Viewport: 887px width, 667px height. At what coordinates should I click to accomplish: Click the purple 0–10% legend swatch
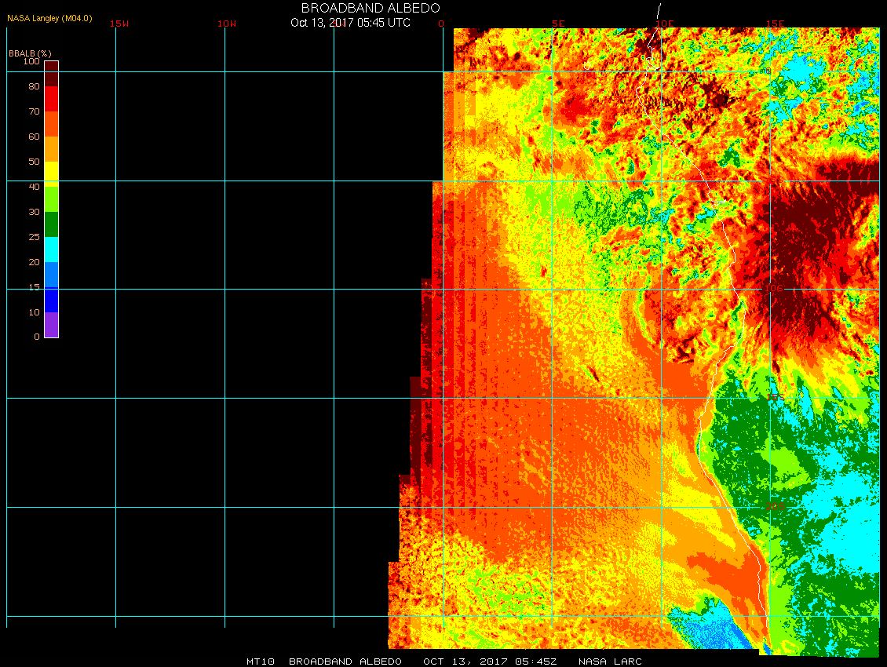pyautogui.click(x=51, y=325)
